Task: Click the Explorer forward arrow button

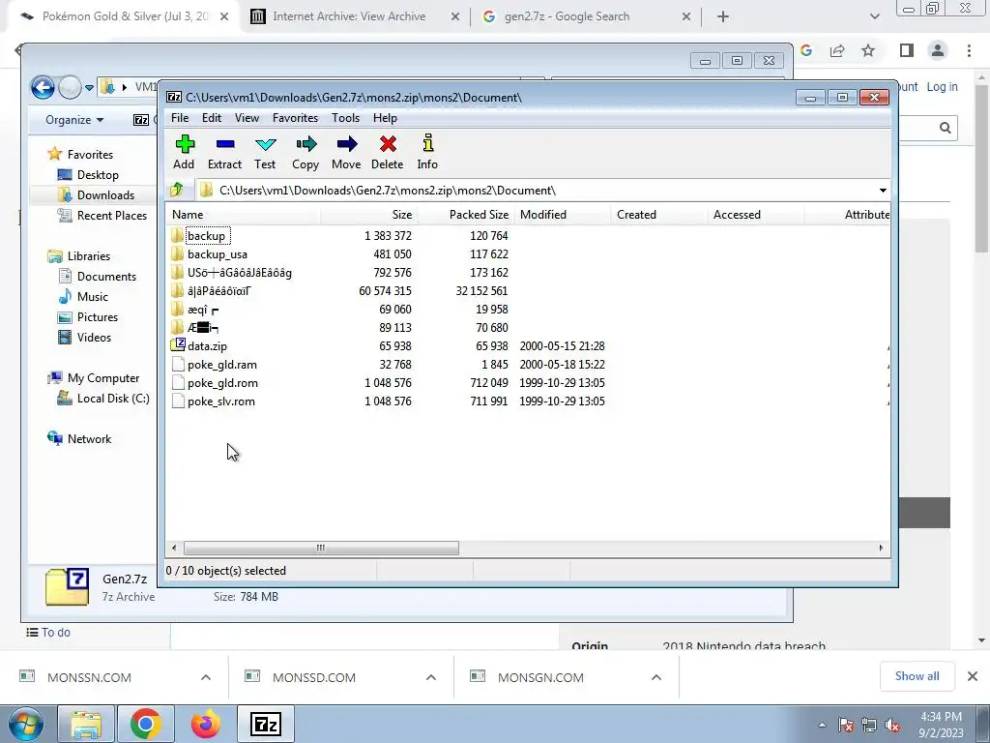Action: (70, 87)
